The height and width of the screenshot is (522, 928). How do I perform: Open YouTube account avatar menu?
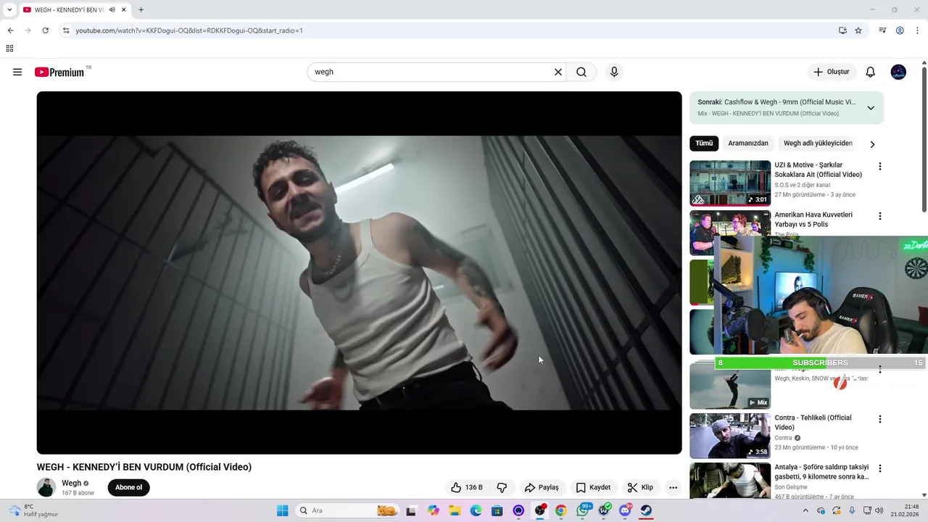click(x=898, y=72)
